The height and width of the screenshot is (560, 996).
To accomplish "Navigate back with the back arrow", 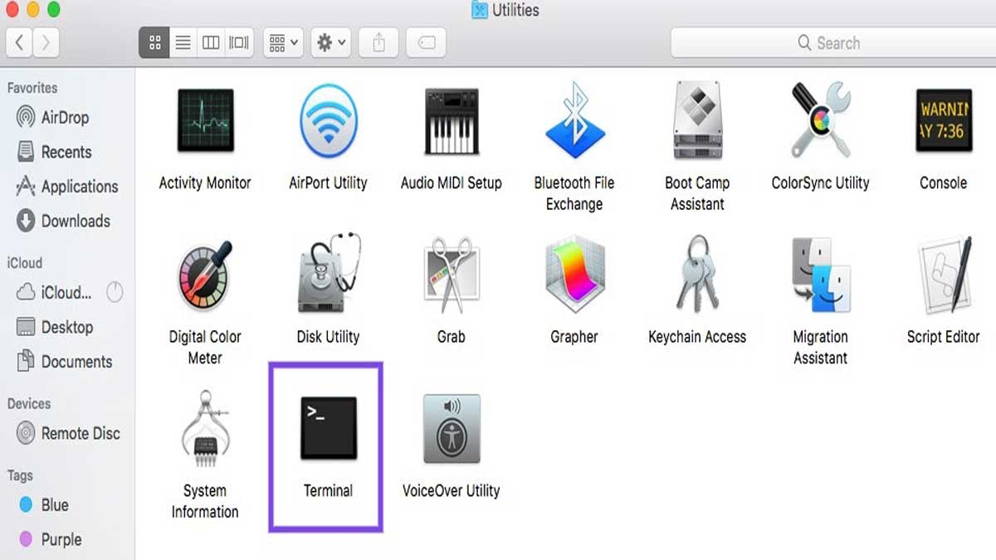I will click(x=18, y=42).
